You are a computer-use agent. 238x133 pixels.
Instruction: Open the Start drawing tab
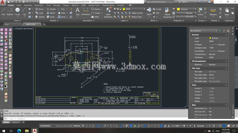(7, 24)
